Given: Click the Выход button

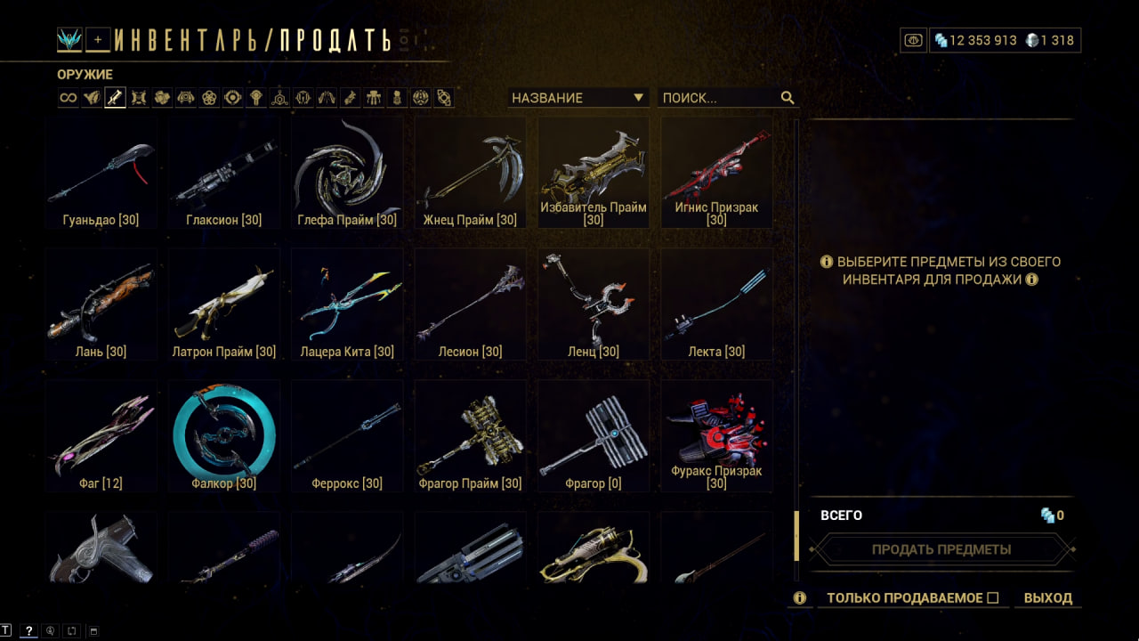Looking at the screenshot, I should [x=1048, y=598].
